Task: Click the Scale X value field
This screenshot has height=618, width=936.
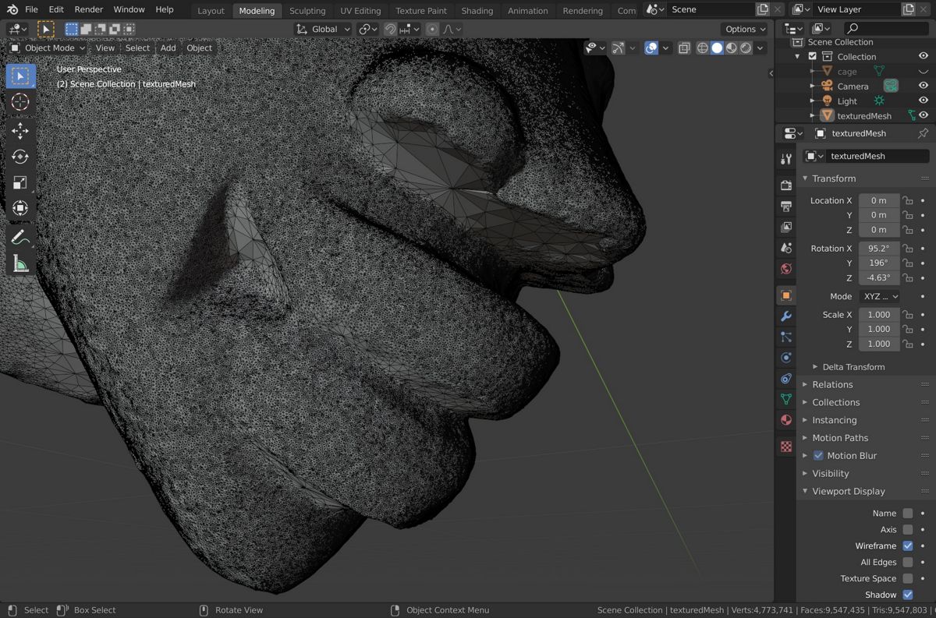Action: [878, 315]
